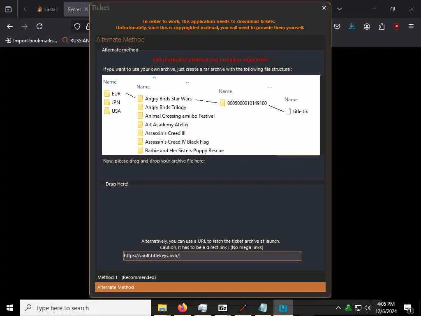Click Art Academy Atelier folder
The height and width of the screenshot is (316, 421).
click(x=163, y=124)
